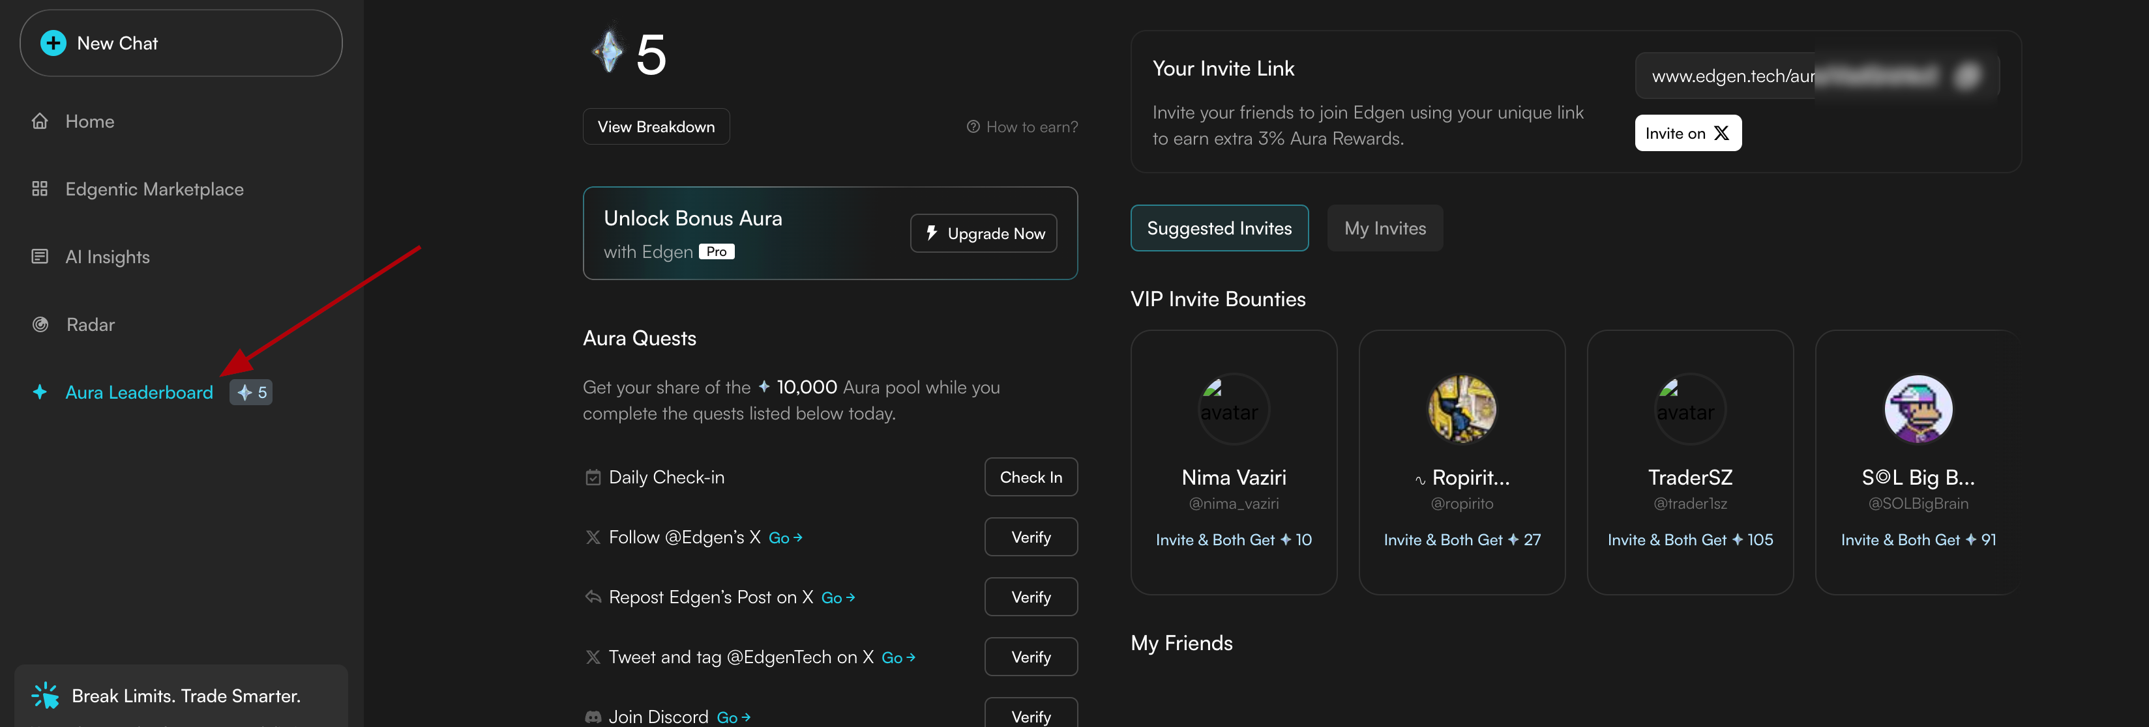This screenshot has width=2149, height=727.
Task: Switch to the Suggested Invites tab
Action: click(1219, 229)
